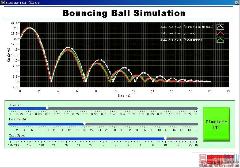The image size is (240, 168).
Task: Click the 30 mark on Init_Height scale
Action: [121, 130]
